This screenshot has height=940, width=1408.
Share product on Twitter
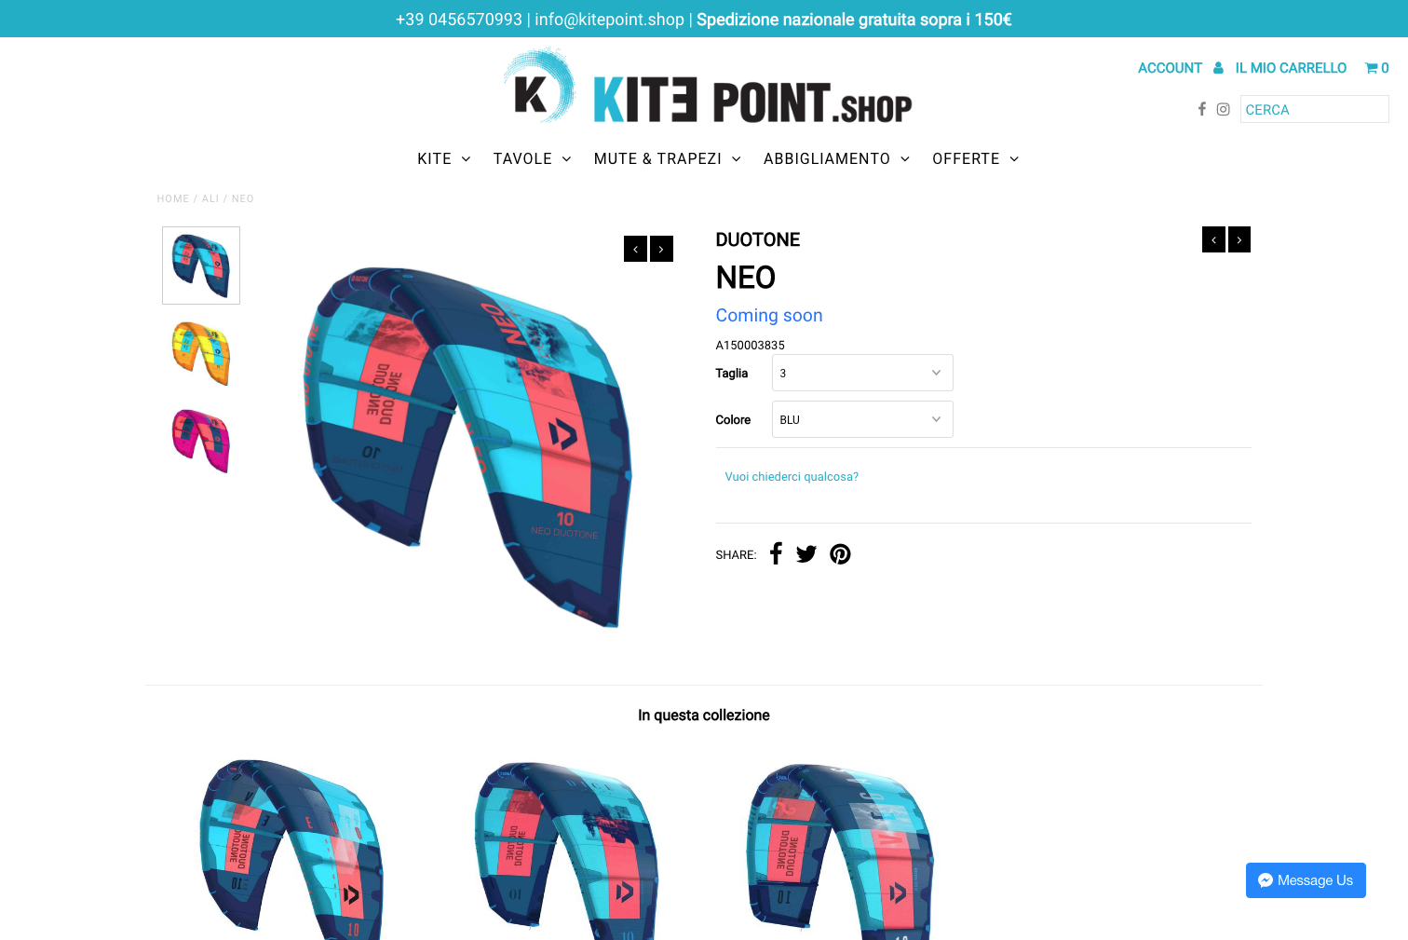click(806, 554)
